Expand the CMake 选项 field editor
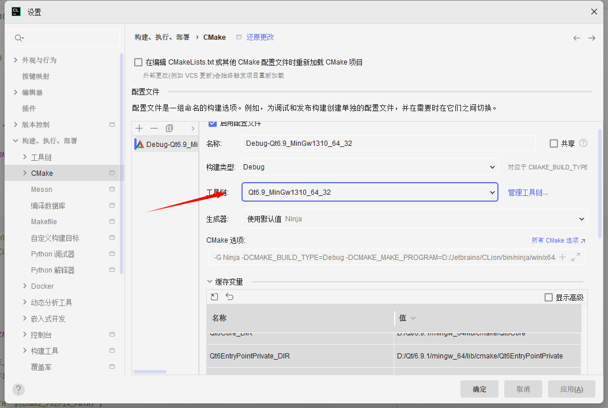Viewport: 608px width, 408px height. [x=576, y=257]
